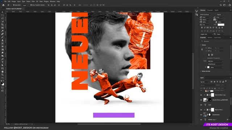Hide the Black & White 1 copy layer
The image size is (232, 130).
[x=201, y=95]
